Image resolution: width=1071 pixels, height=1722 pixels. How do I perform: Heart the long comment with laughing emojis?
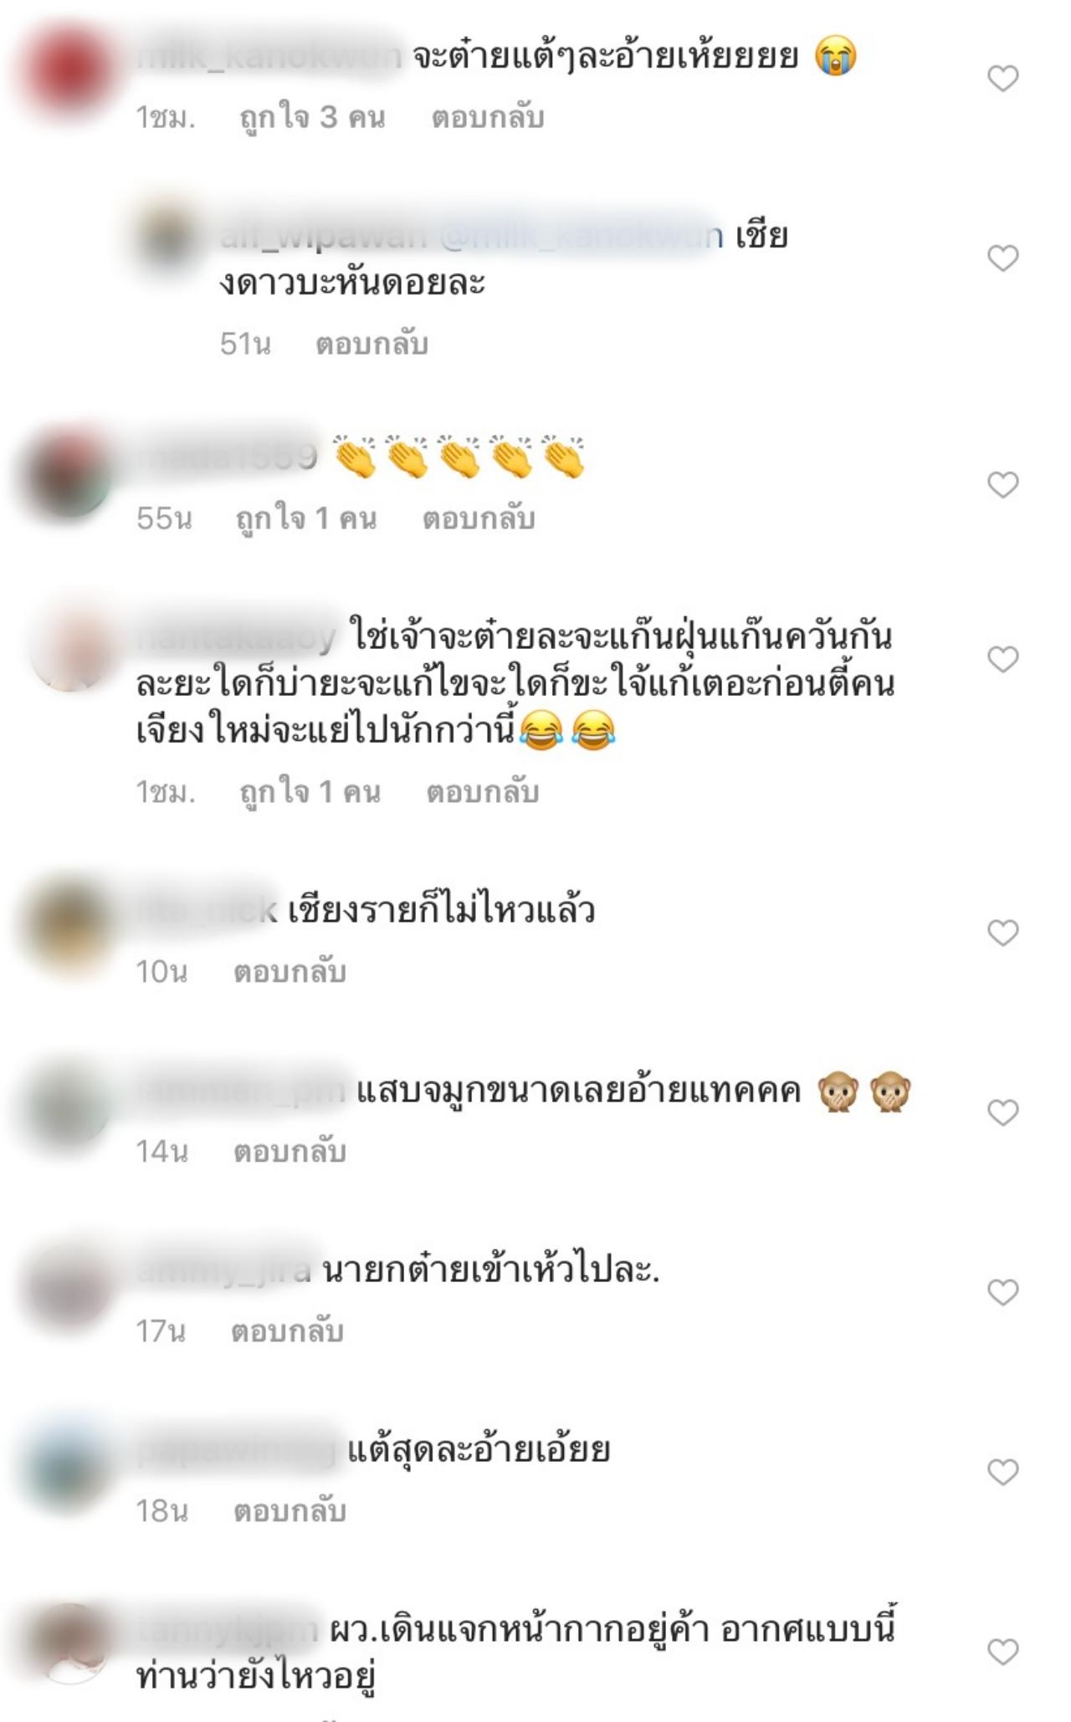(x=1002, y=659)
